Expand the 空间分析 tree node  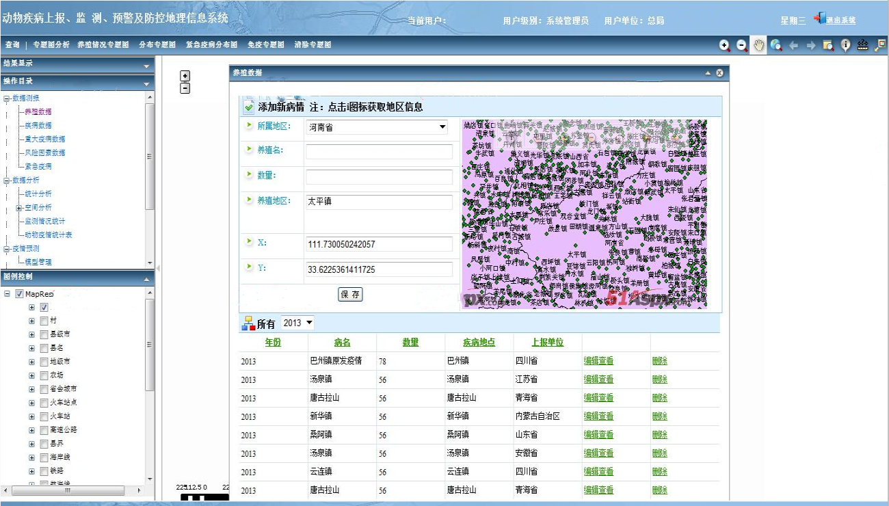19,208
